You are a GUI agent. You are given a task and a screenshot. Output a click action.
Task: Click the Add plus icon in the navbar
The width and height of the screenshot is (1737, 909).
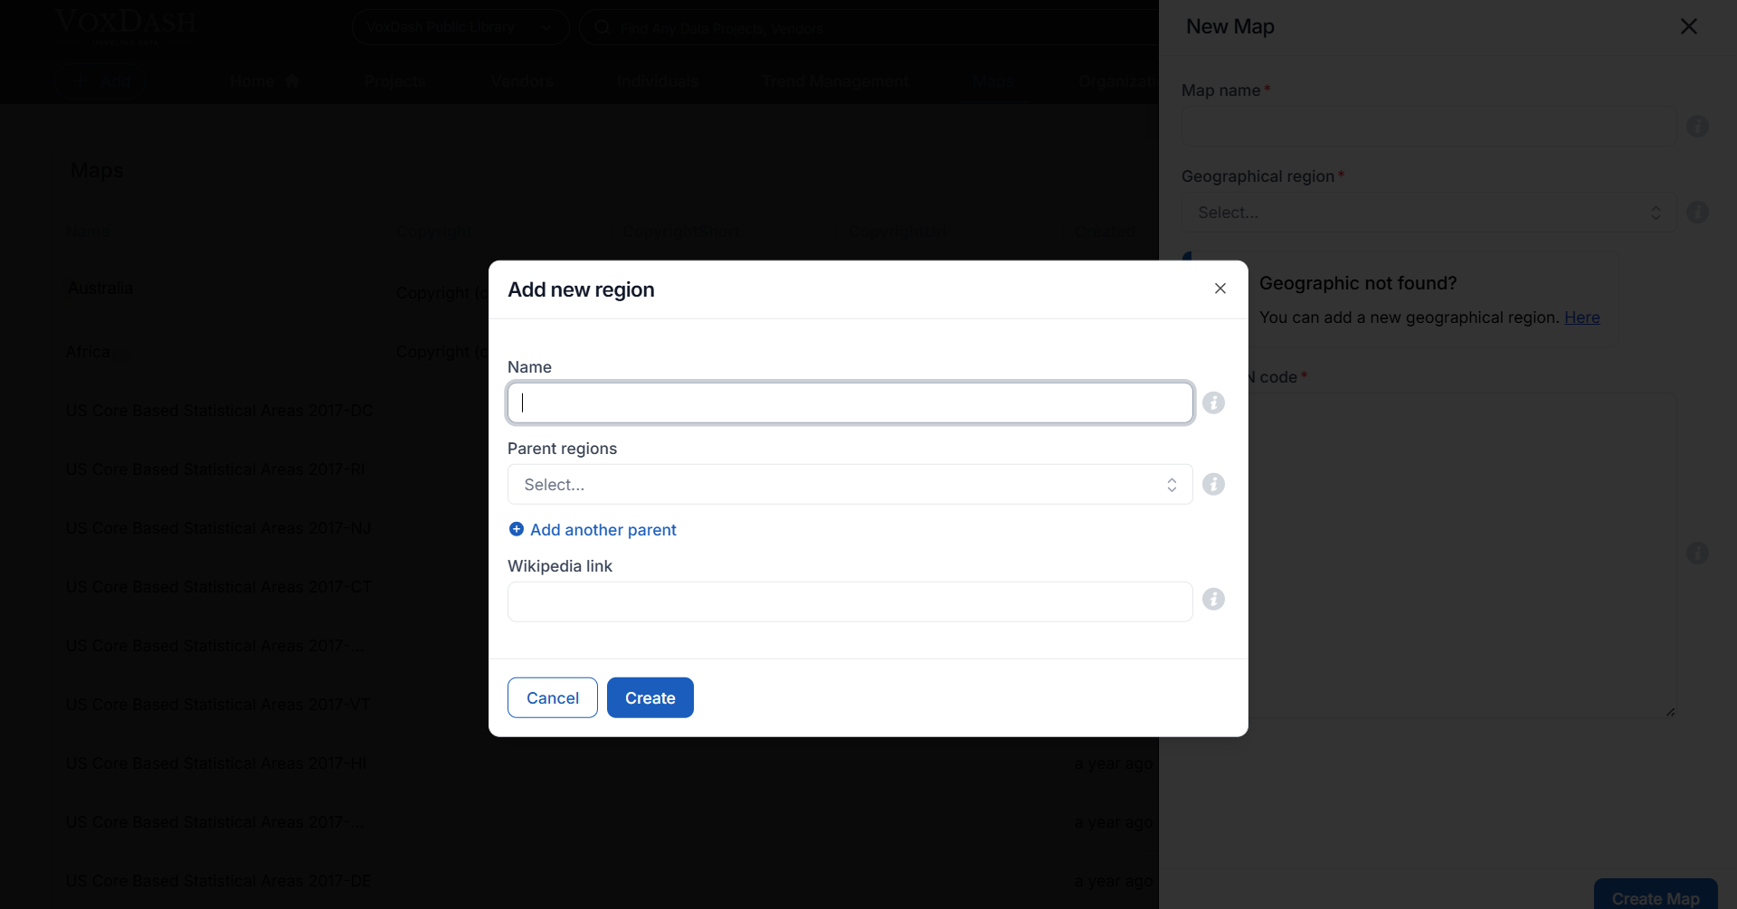pos(80,80)
